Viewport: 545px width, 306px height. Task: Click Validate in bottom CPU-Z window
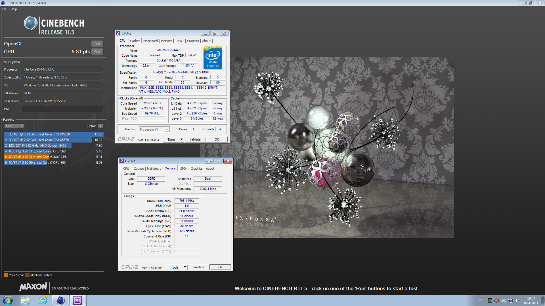[x=199, y=267]
